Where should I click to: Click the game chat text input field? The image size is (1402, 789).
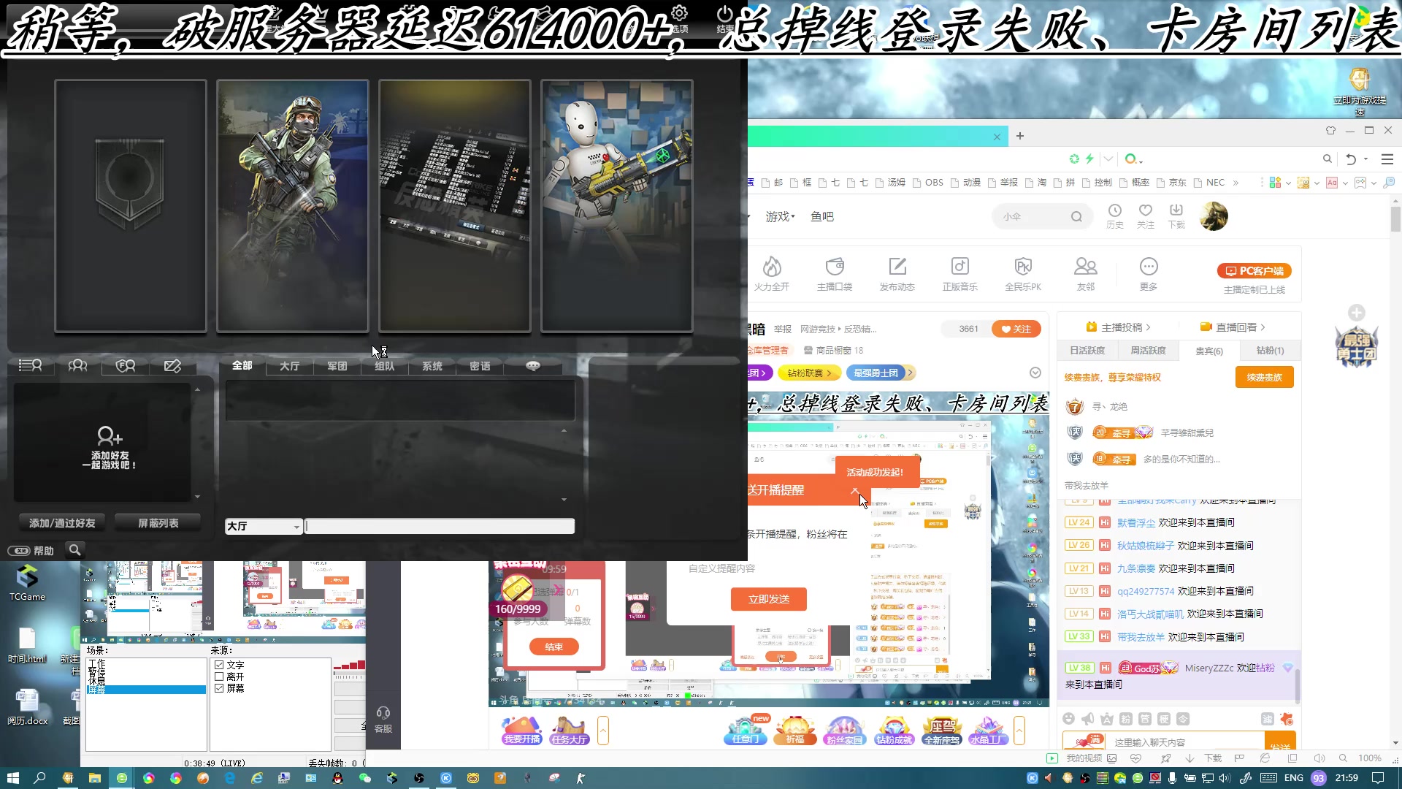[440, 526]
